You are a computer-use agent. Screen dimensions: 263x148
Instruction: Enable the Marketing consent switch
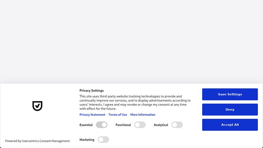pyautogui.click(x=103, y=140)
